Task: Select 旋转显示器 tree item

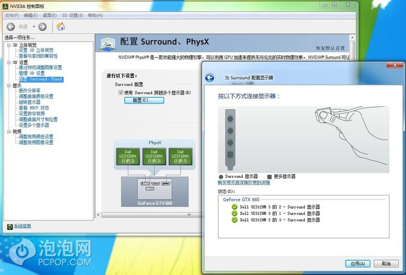Action: [30, 102]
